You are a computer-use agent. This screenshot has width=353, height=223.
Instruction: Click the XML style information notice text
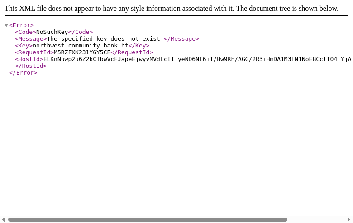pyautogui.click(x=172, y=8)
